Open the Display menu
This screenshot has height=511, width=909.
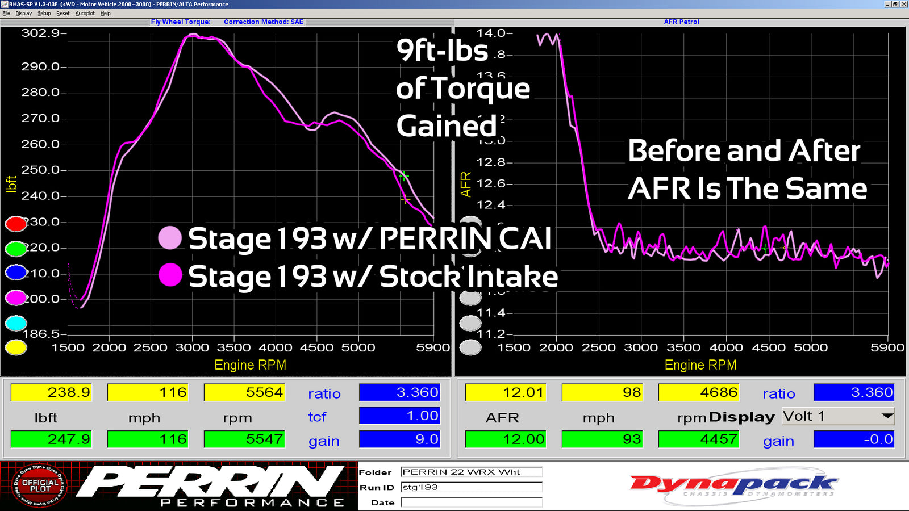pos(23,13)
